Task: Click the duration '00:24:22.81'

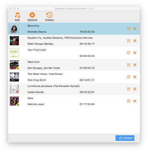Action: (87, 92)
